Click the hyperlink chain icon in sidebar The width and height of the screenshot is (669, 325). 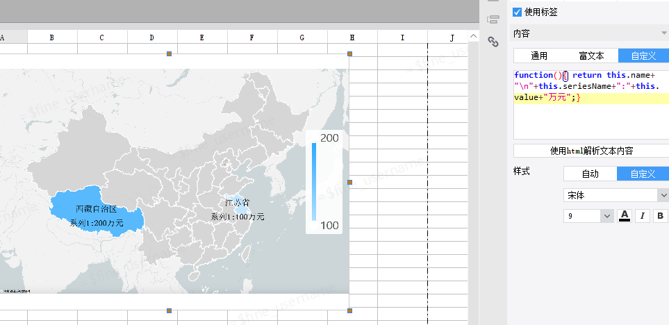[493, 42]
